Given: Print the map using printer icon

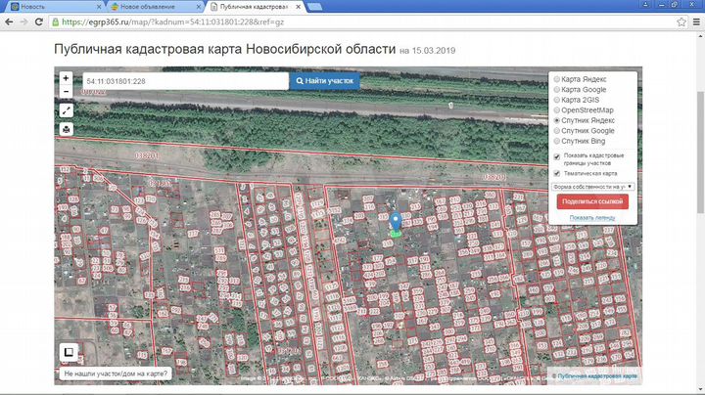Looking at the screenshot, I should (x=66, y=129).
